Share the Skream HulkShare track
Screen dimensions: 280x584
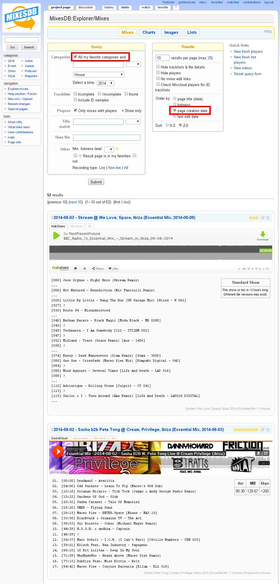97,268
